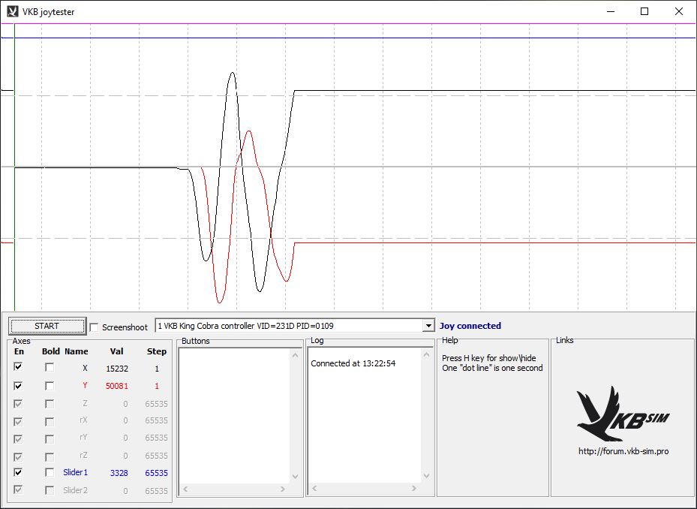Click the Buttons list scroll right arrow
The height and width of the screenshot is (509, 697).
click(282, 489)
